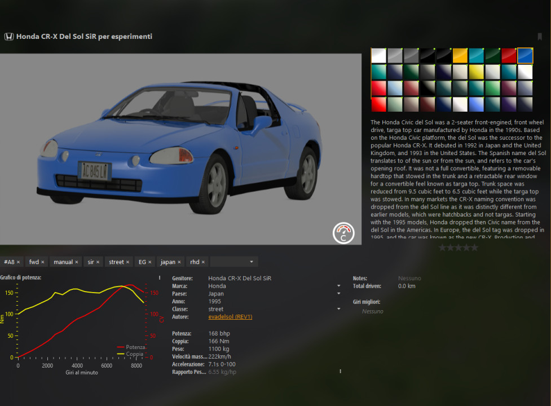The height and width of the screenshot is (406, 551).
Task: Toggle the bookmark flag in the header
Action: tap(539, 37)
